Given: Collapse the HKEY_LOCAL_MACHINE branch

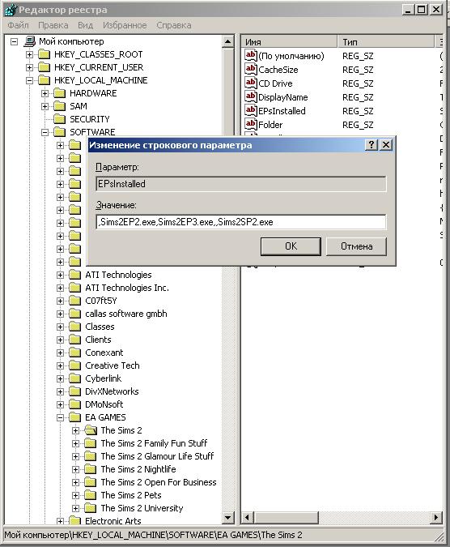Looking at the screenshot, I should pos(30,80).
